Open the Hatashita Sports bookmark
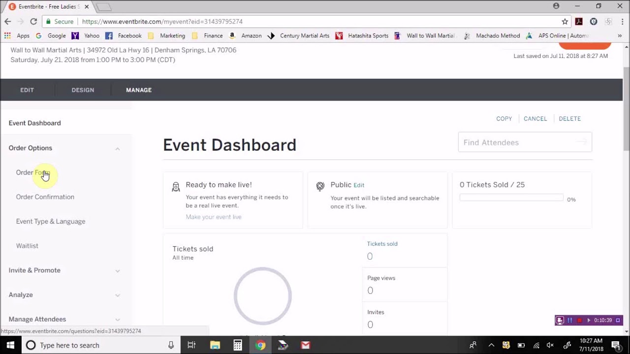630x354 pixels. [362, 36]
